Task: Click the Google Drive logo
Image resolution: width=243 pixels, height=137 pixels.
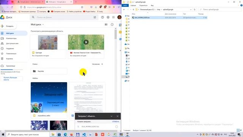Action: coord(2,17)
